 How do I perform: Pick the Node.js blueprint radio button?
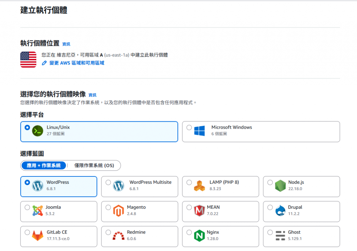pos(270,182)
